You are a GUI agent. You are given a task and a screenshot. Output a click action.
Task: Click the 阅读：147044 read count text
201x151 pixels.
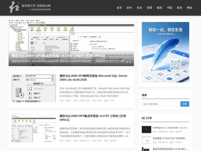point(110,141)
